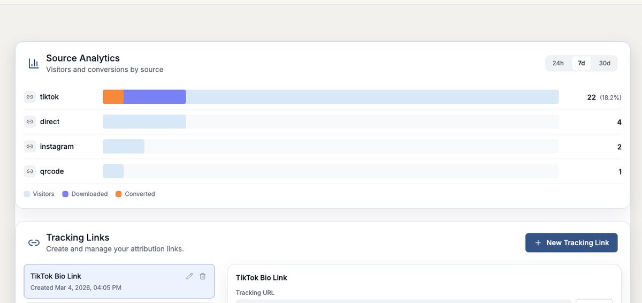Click the Source Analytics bar chart icon
642x303 pixels.
(x=34, y=63)
